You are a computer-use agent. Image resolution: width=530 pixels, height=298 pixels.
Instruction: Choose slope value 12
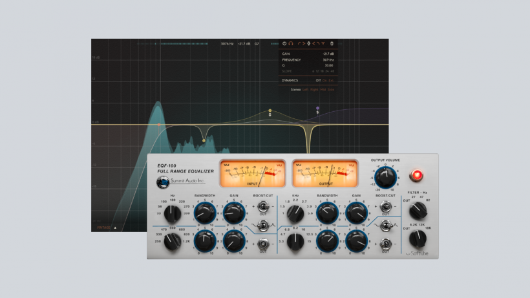pos(317,71)
